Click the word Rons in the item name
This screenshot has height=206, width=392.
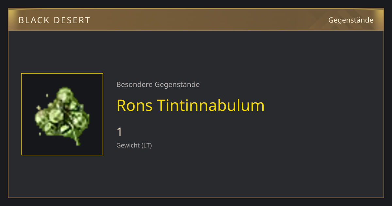(135, 105)
